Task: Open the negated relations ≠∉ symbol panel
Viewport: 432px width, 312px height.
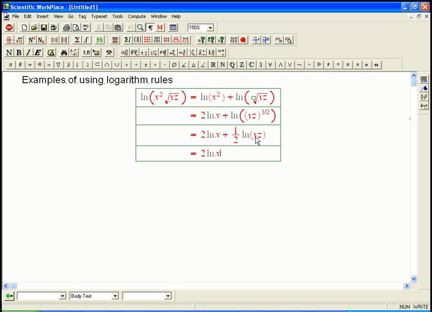Action: (163, 52)
